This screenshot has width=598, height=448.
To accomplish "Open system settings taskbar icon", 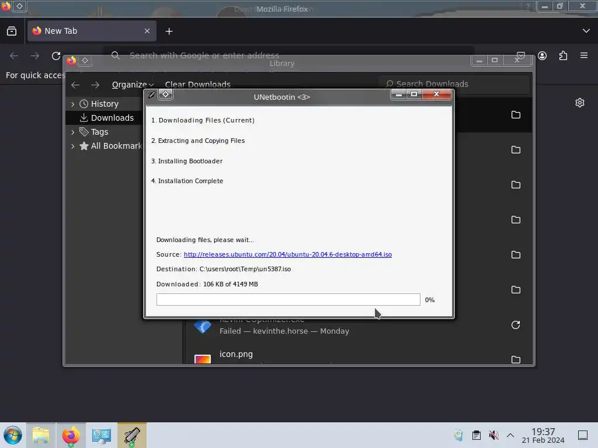I will (102, 435).
